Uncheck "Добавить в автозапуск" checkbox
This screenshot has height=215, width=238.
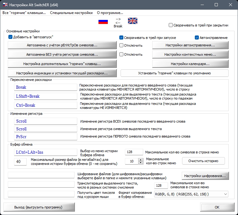(x=10, y=37)
